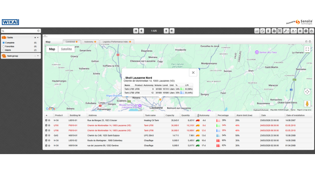Click the plus icon in table header
The image size is (315, 175).
(47, 116)
